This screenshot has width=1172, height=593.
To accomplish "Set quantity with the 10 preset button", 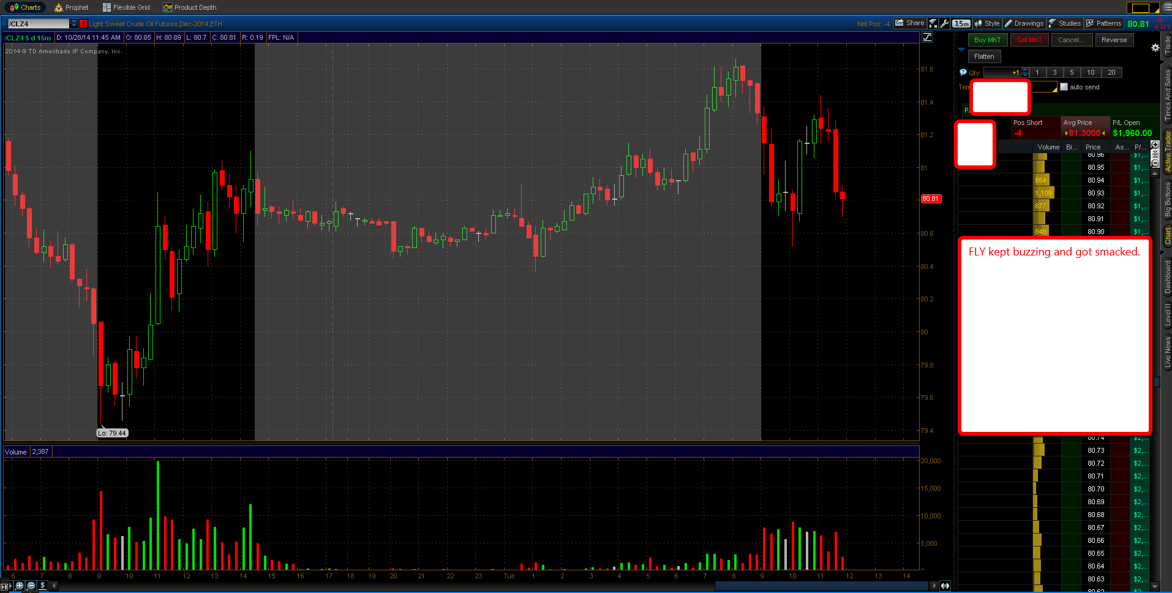I will tap(1091, 72).
